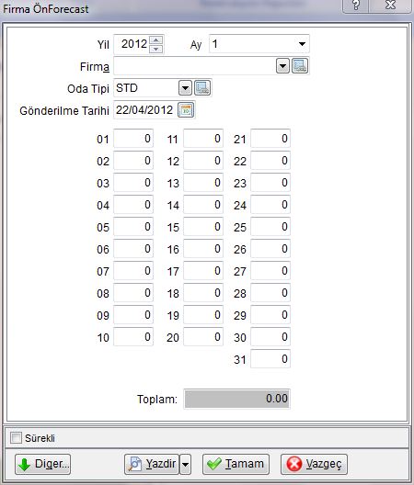
Task: Cancel with the Vazgeç button
Action: point(314,464)
